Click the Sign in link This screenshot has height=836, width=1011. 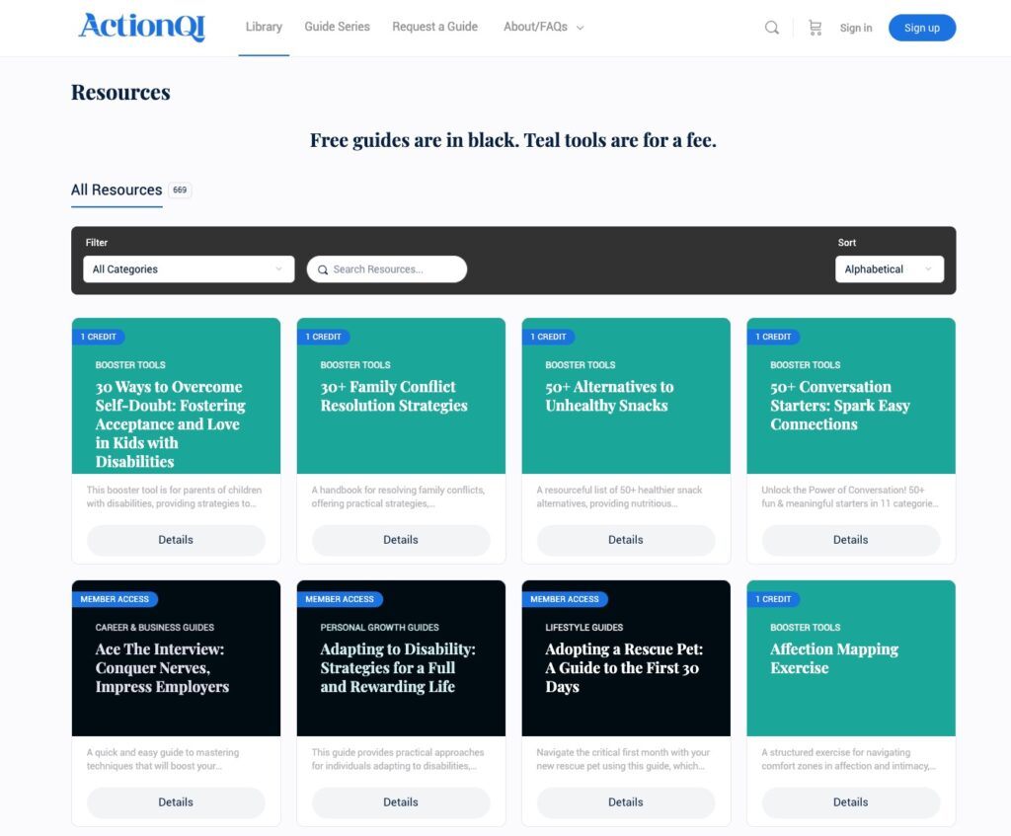click(x=855, y=28)
